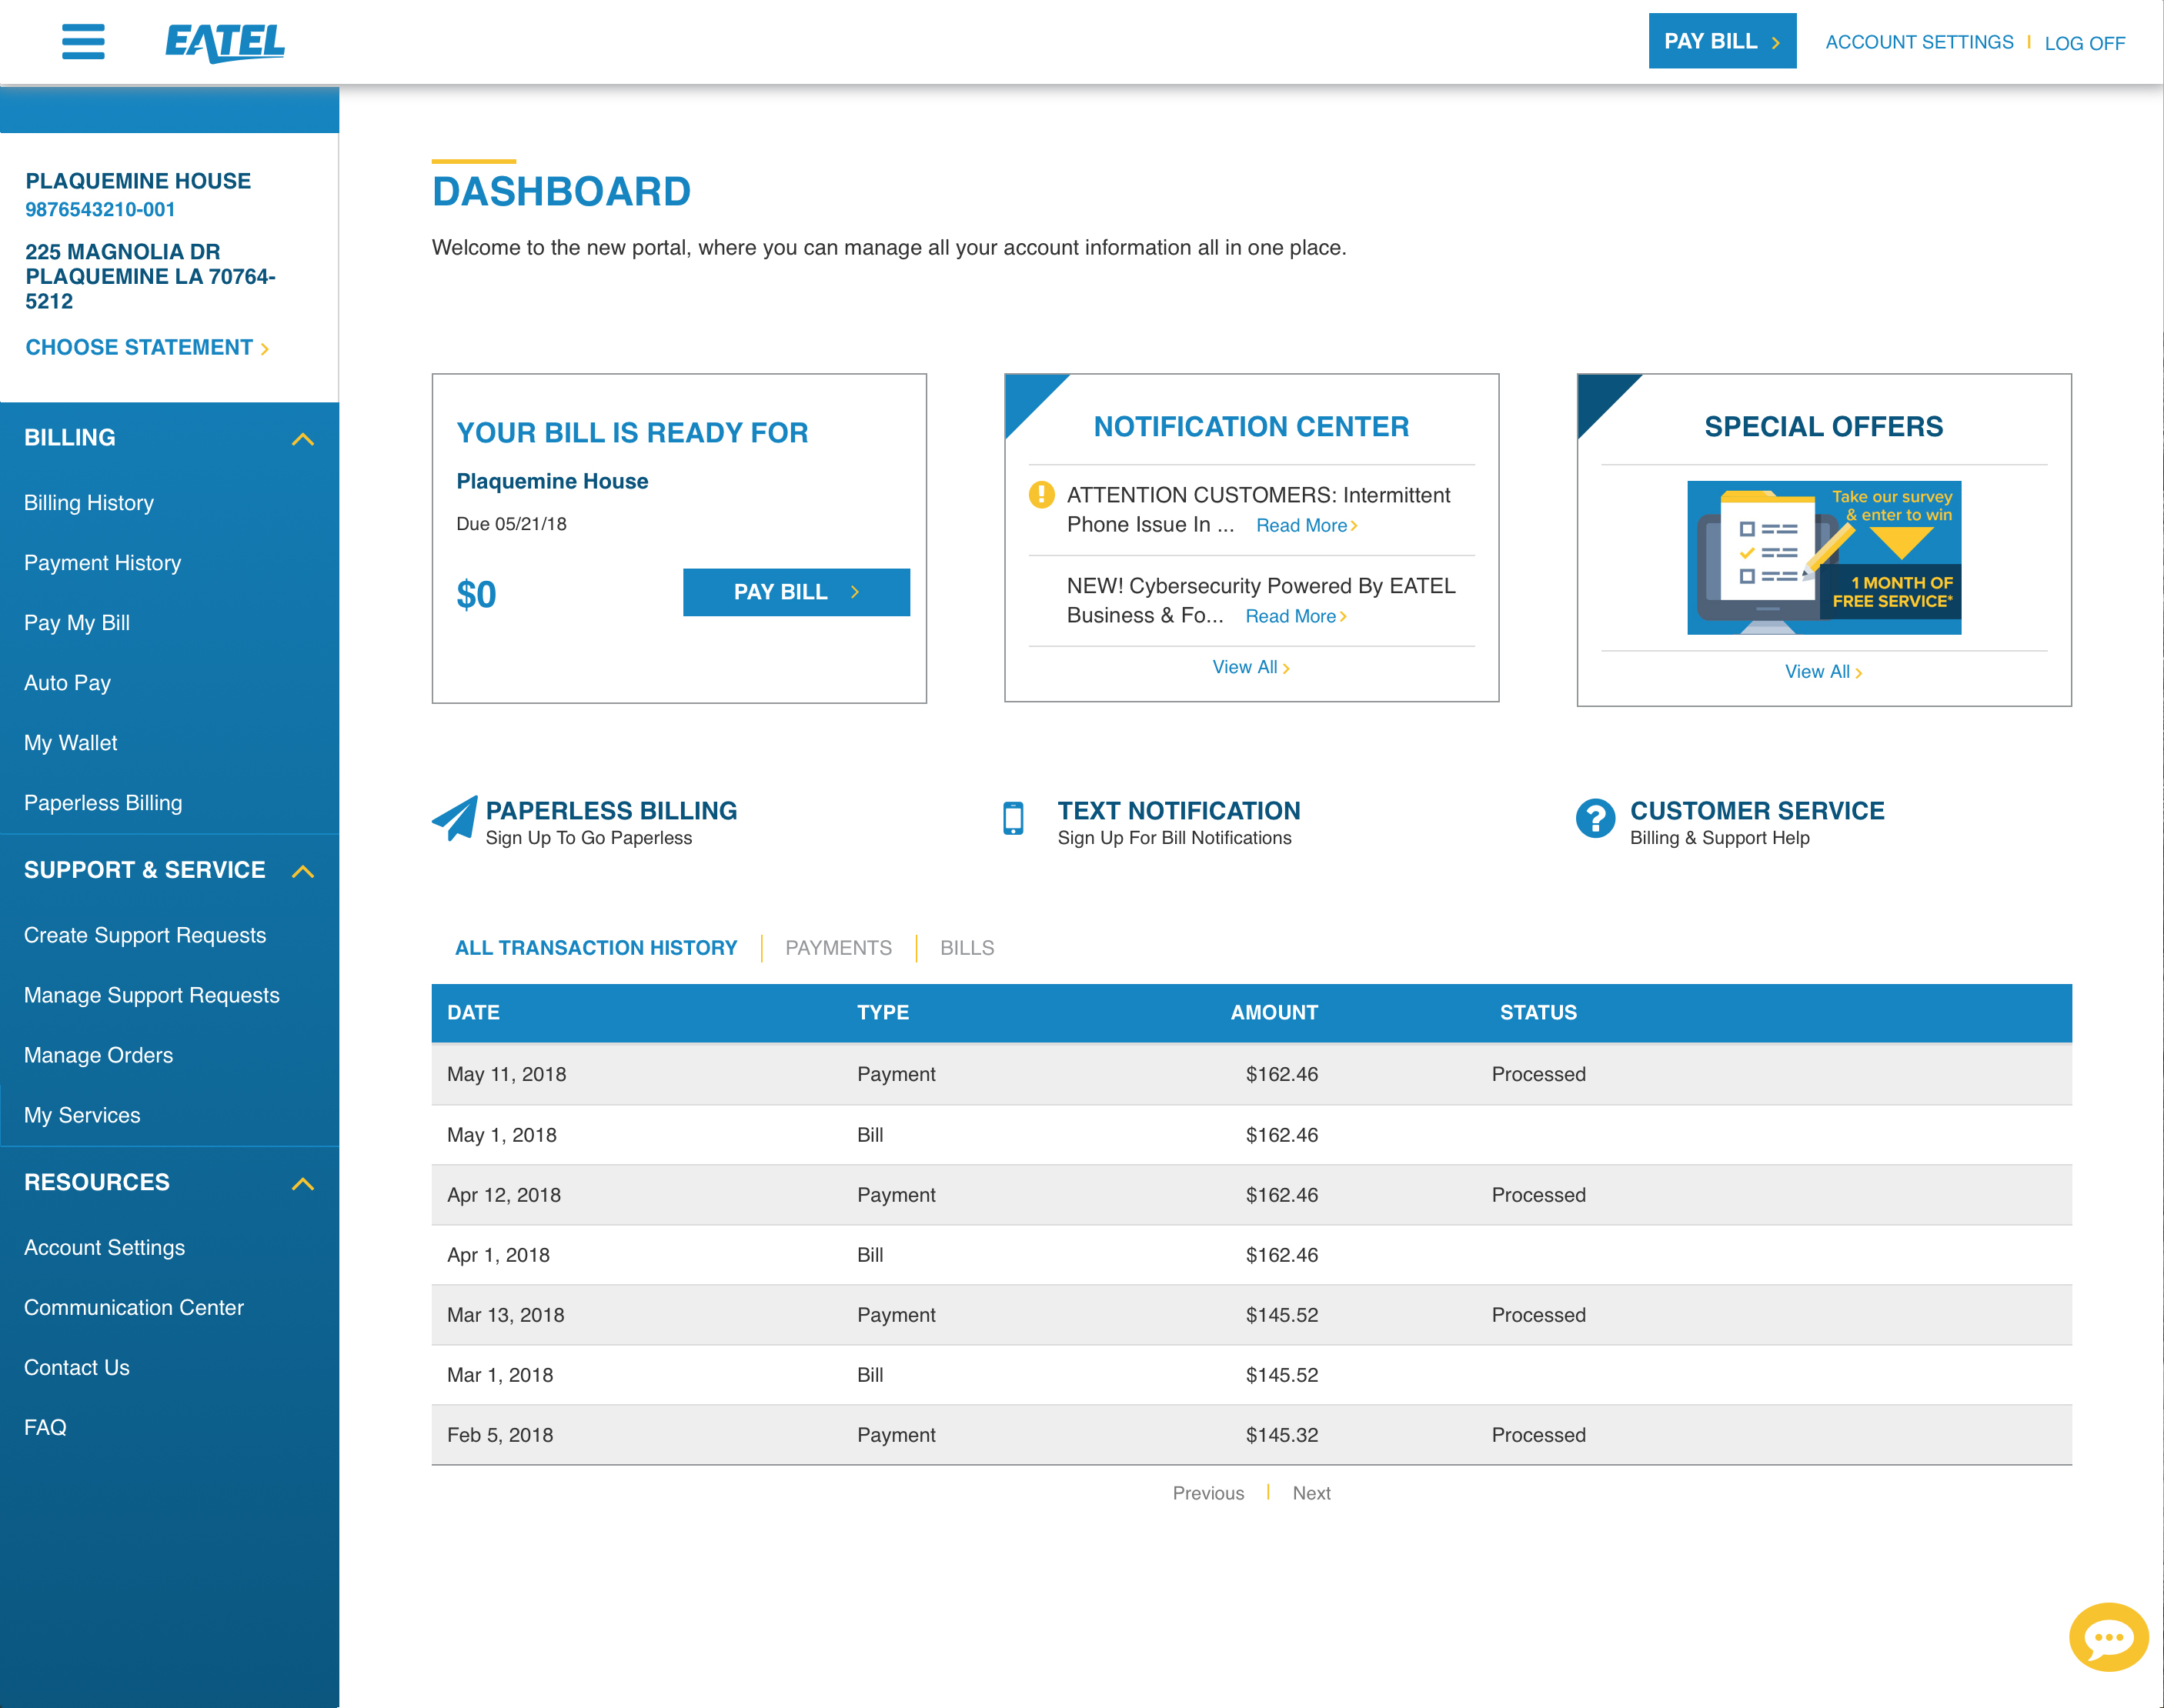Screen dimensions: 2164x1708
Task: Select My Wallet in sidebar
Action: (x=70, y=742)
